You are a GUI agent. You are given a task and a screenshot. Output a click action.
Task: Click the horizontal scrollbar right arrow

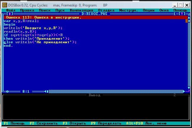coord(184,91)
